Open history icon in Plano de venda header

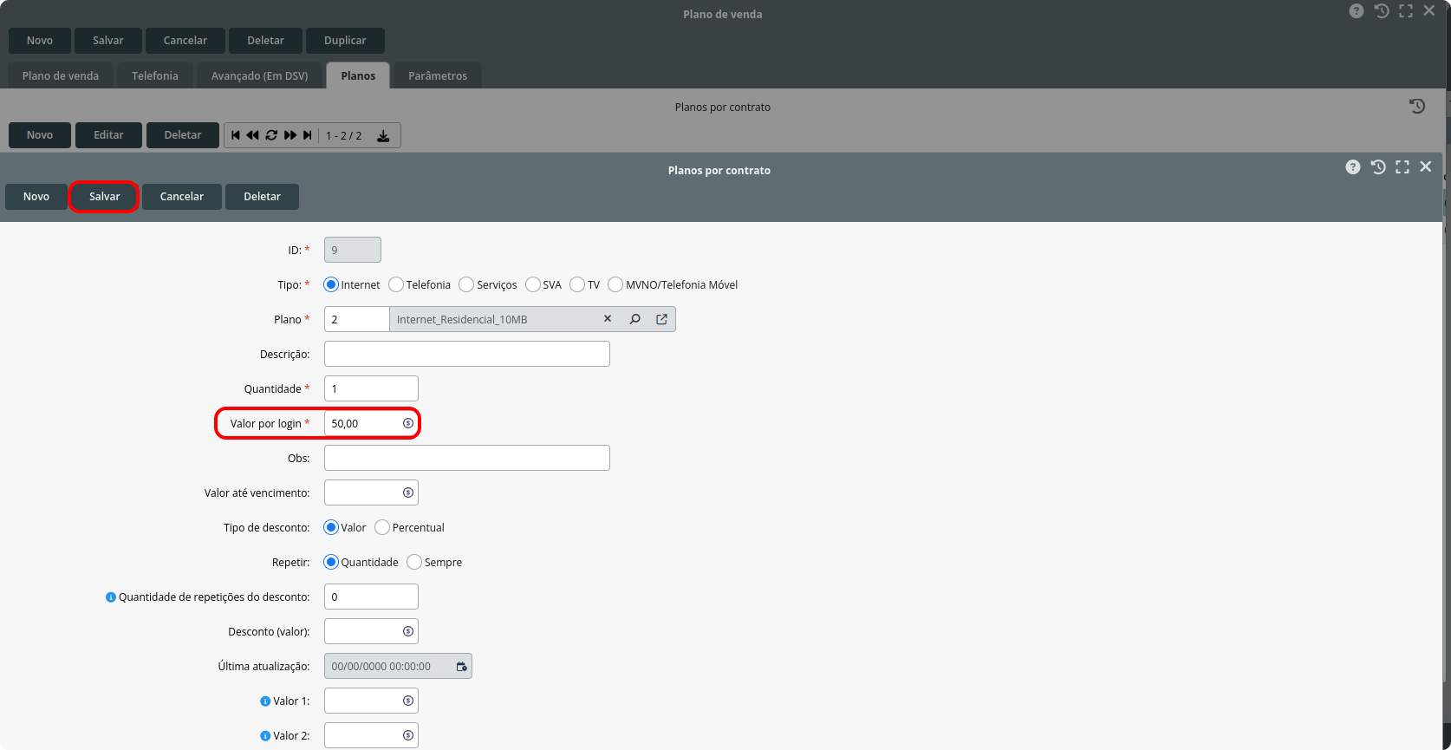coord(1382,11)
